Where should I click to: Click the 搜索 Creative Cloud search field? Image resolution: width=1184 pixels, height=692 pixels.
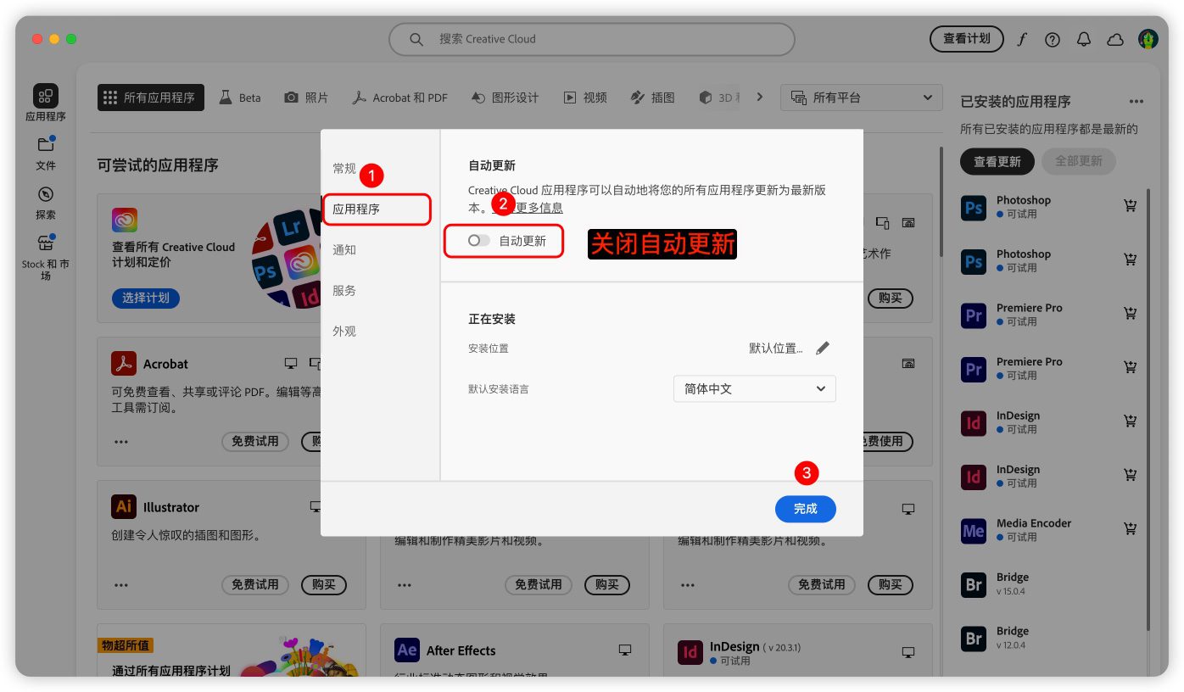[591, 39]
